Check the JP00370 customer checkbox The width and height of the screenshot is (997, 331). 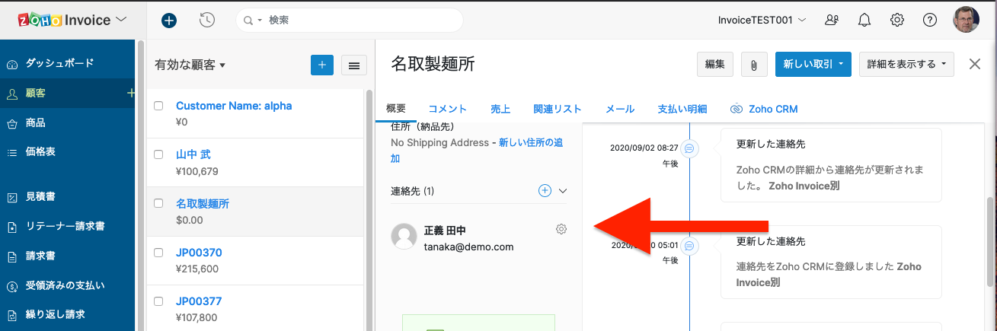(159, 253)
